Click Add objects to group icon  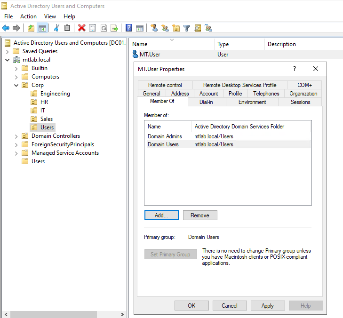[x=208, y=28]
